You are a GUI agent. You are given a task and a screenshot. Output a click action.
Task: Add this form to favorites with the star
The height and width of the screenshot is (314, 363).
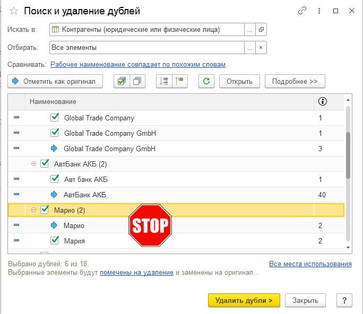(x=14, y=11)
